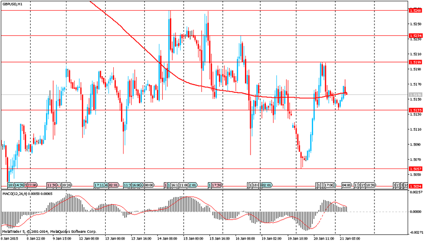This screenshot has width=426, height=243.
Task: Click the 1.5135 support level price label
Action: 415,110
